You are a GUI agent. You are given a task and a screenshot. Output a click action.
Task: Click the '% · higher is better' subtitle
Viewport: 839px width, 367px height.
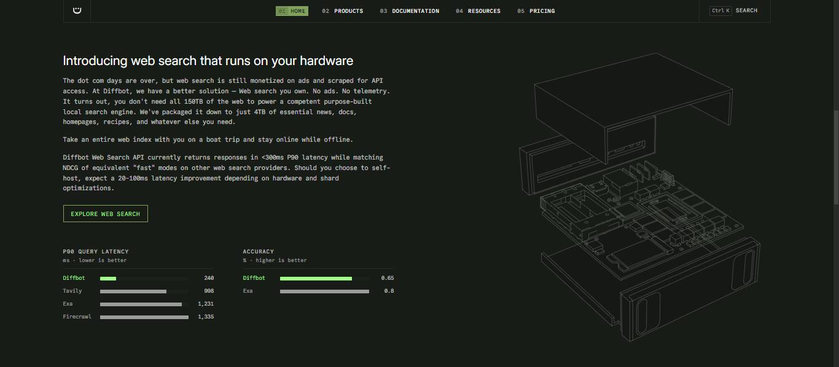[x=275, y=260]
